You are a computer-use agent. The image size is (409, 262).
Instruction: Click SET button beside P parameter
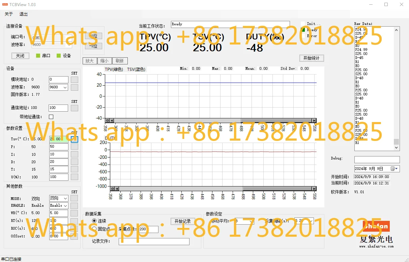point(75,147)
